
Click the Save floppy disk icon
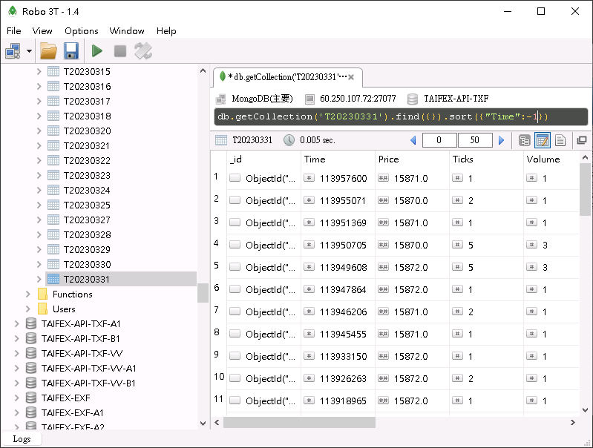point(71,51)
